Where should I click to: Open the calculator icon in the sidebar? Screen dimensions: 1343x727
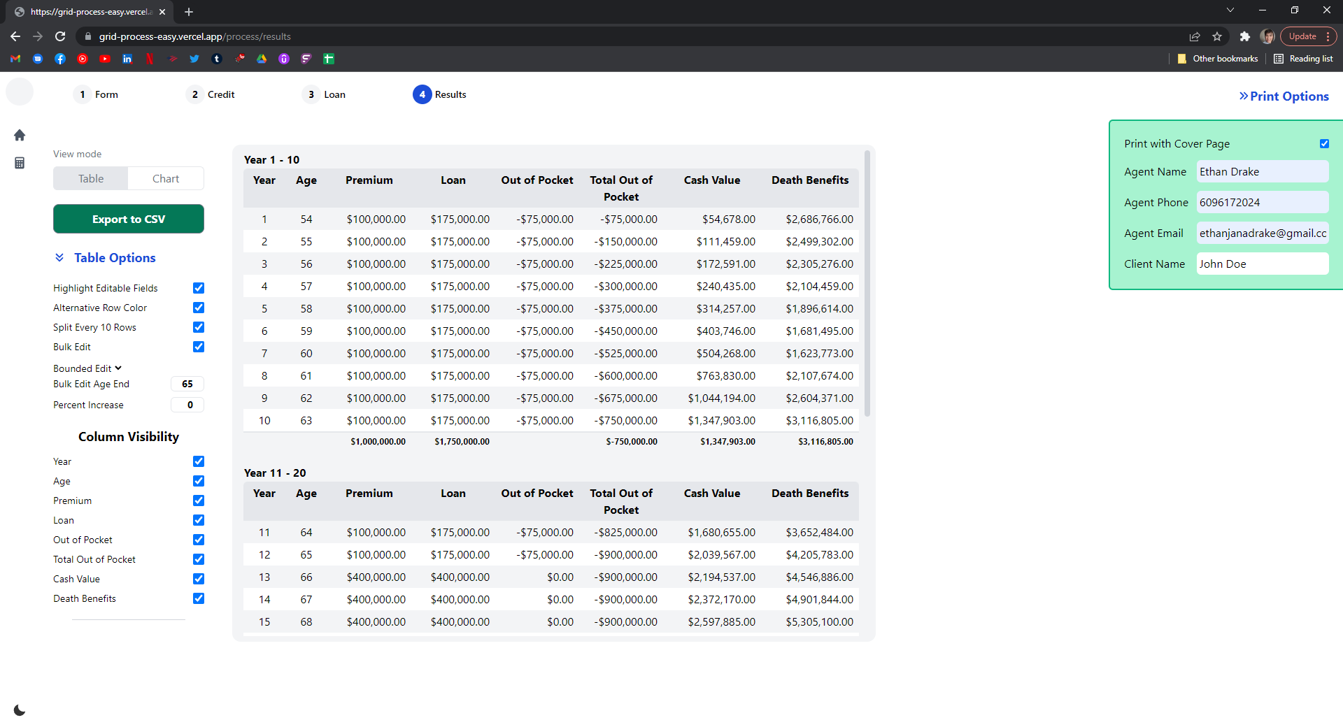pos(20,163)
